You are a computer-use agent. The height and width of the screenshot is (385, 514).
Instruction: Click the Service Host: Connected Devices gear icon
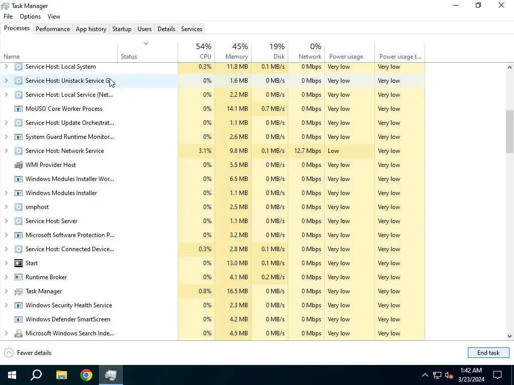click(x=19, y=249)
